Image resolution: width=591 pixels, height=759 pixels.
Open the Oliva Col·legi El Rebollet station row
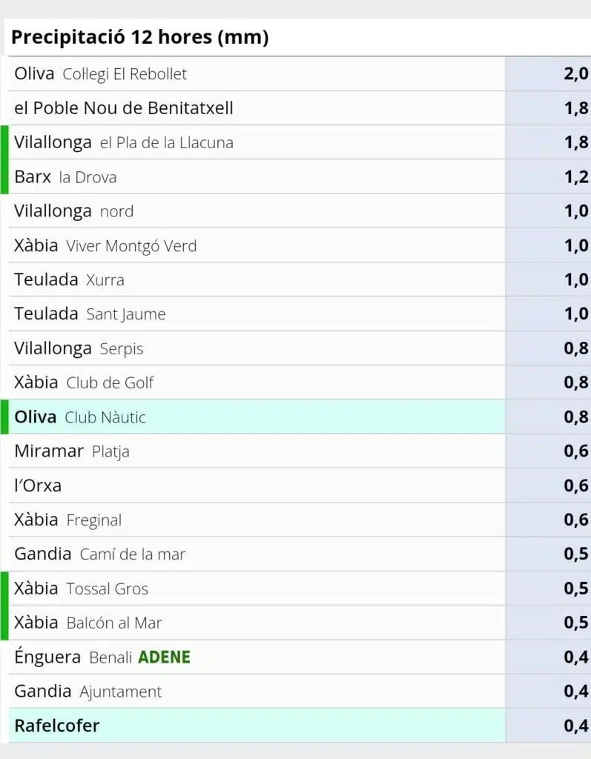(x=300, y=73)
